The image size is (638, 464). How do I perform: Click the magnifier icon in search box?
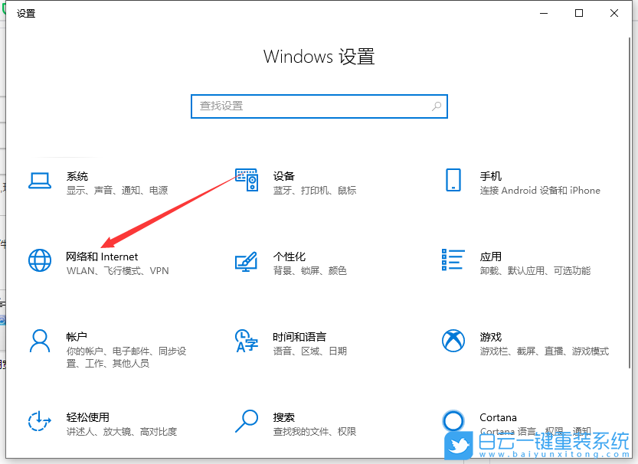[435, 106]
